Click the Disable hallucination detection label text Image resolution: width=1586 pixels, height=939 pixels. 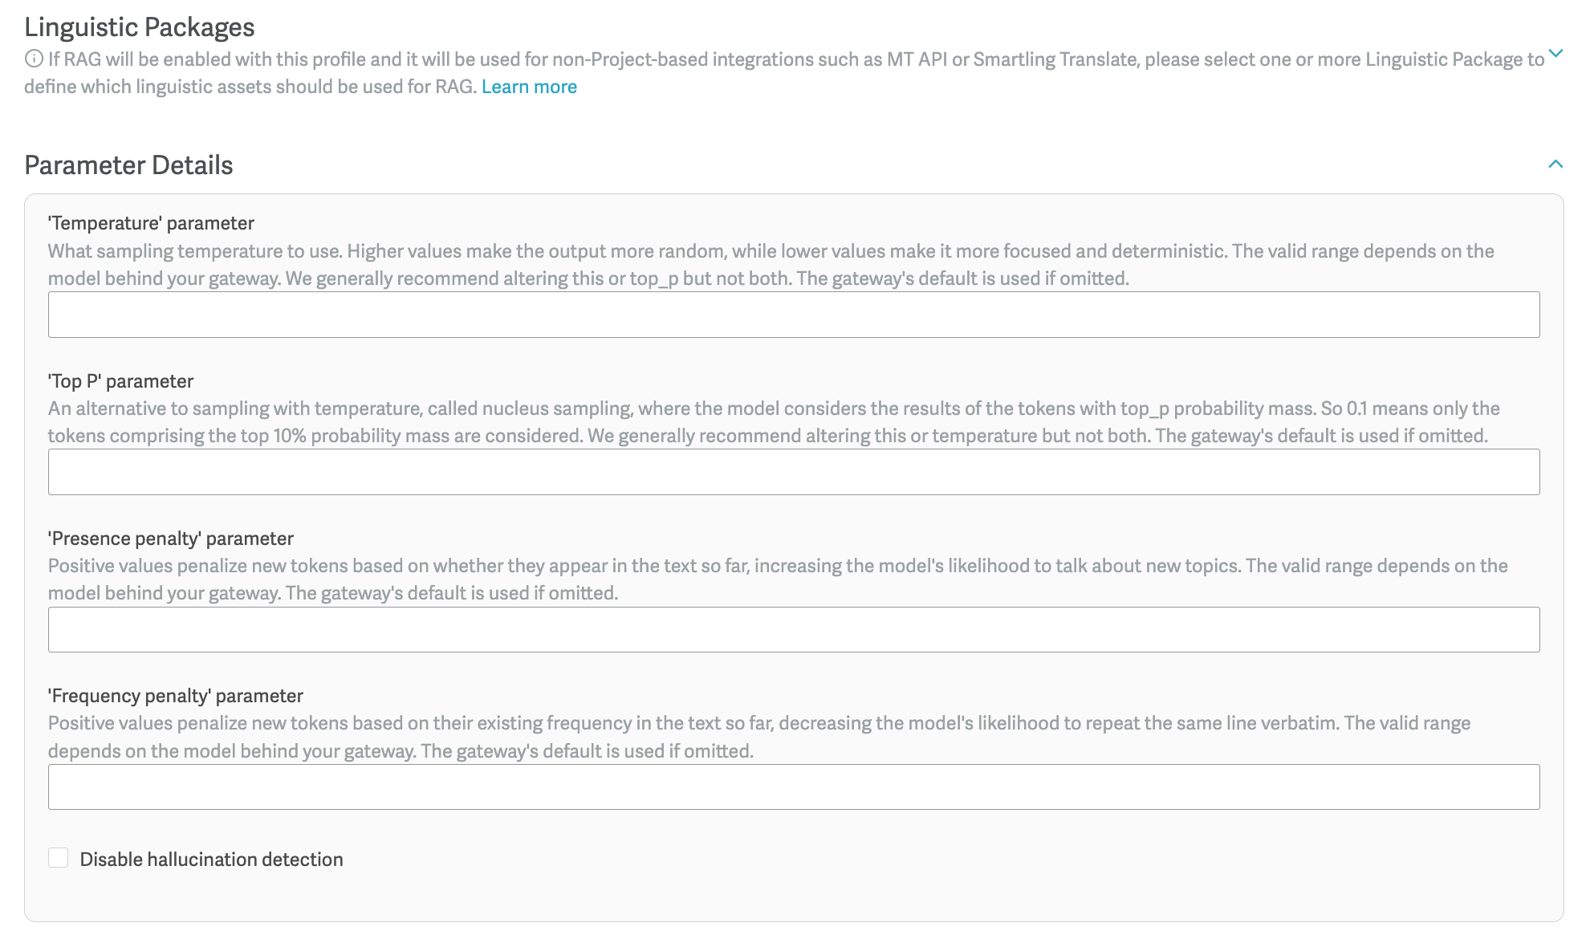[211, 860]
